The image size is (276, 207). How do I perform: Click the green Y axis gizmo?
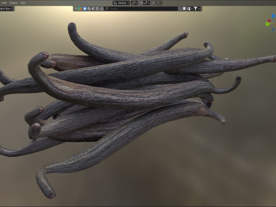(267, 24)
